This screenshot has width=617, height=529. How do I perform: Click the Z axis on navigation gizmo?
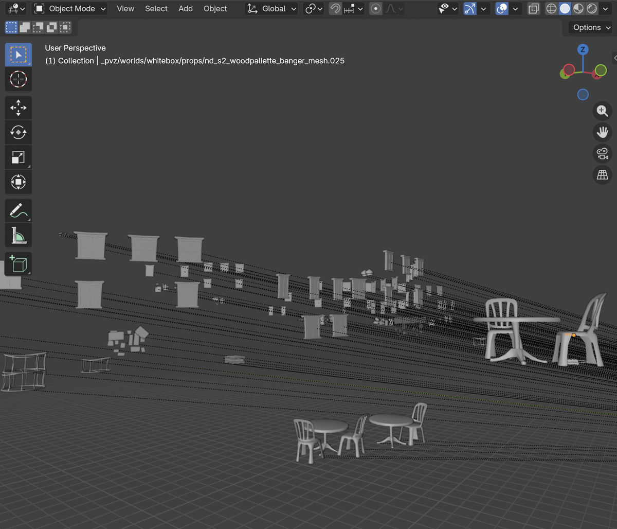(x=583, y=49)
